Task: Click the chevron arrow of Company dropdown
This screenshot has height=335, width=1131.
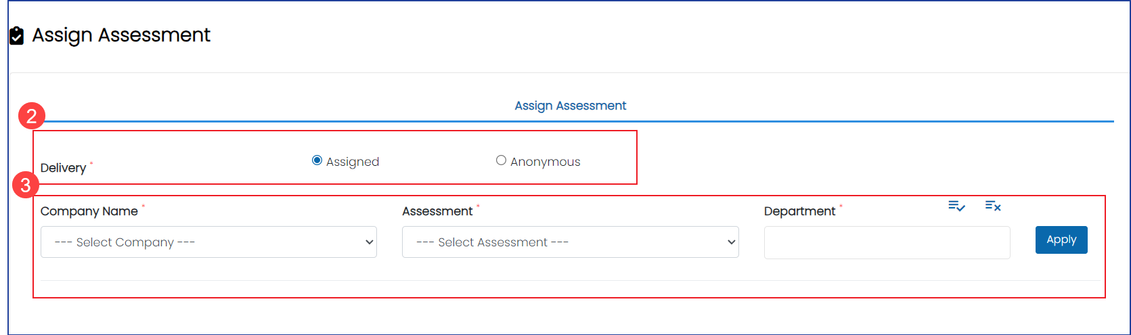Action: tap(370, 242)
